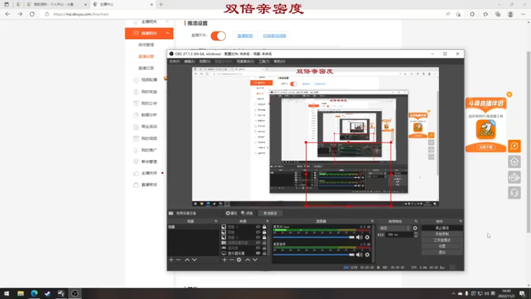Adjust 麦克风/Aux volume slider
The width and height of the screenshot is (531, 299).
pos(313,237)
